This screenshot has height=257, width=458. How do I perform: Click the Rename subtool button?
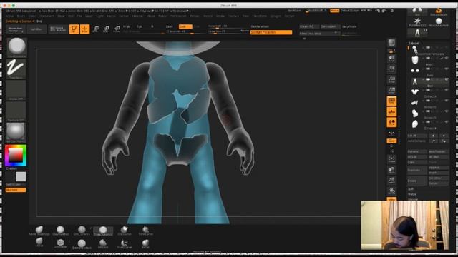tap(417, 152)
